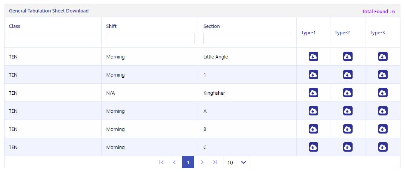405x172 pixels.
Task: Select page 1 in pagination
Action: [x=188, y=162]
